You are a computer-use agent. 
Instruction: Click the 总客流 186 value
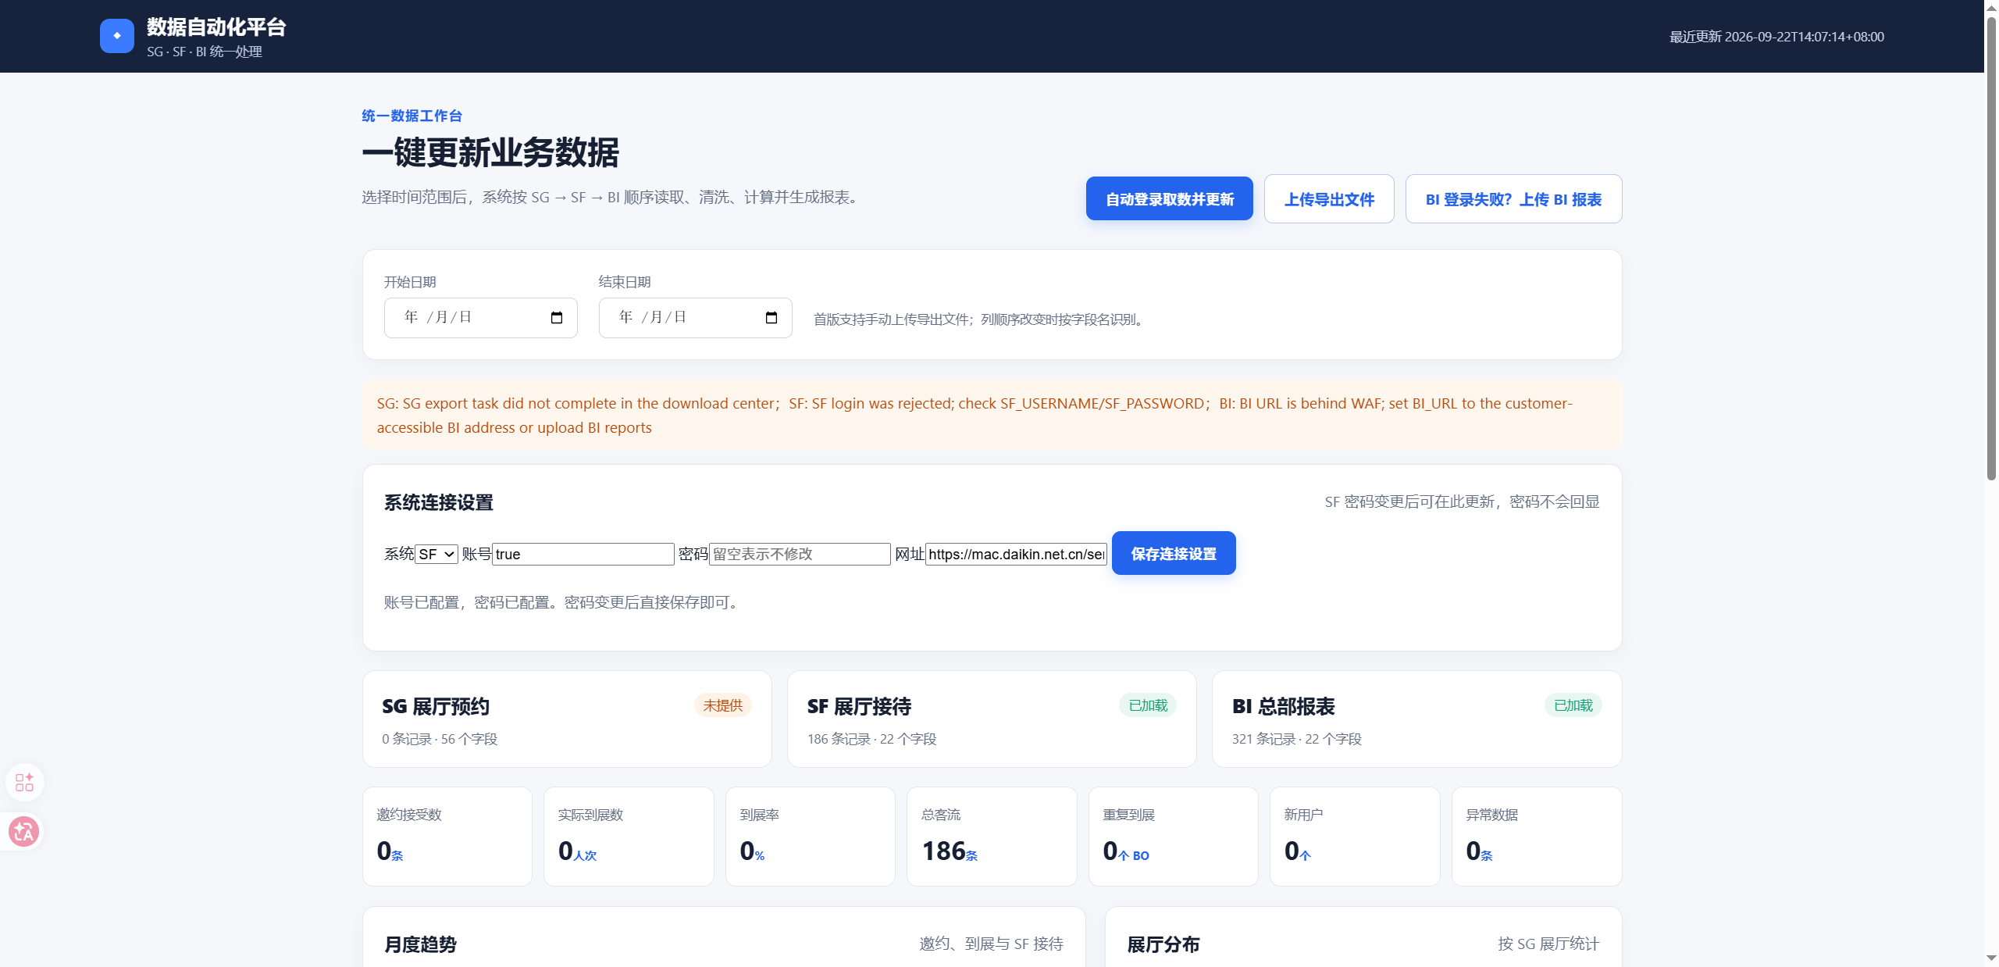[x=944, y=851]
